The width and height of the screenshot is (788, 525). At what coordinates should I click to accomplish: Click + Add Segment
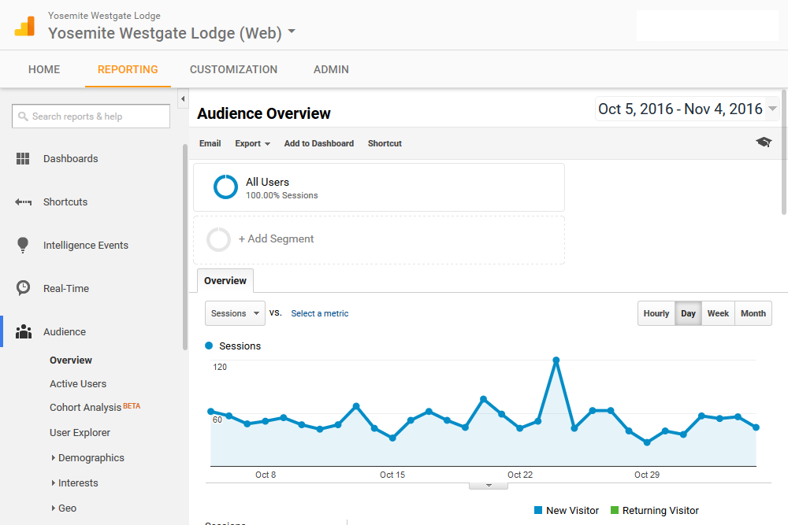pos(276,239)
